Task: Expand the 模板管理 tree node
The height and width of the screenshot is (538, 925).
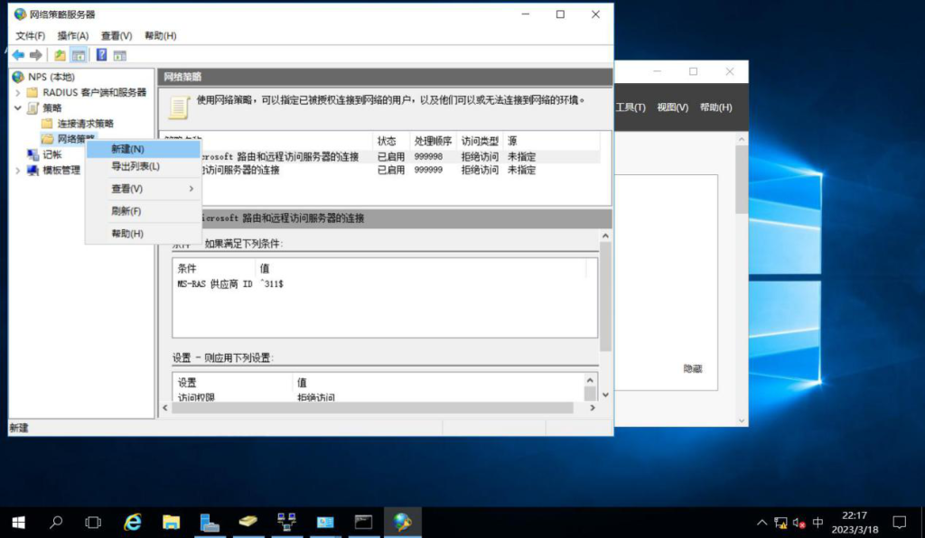Action: coord(18,170)
